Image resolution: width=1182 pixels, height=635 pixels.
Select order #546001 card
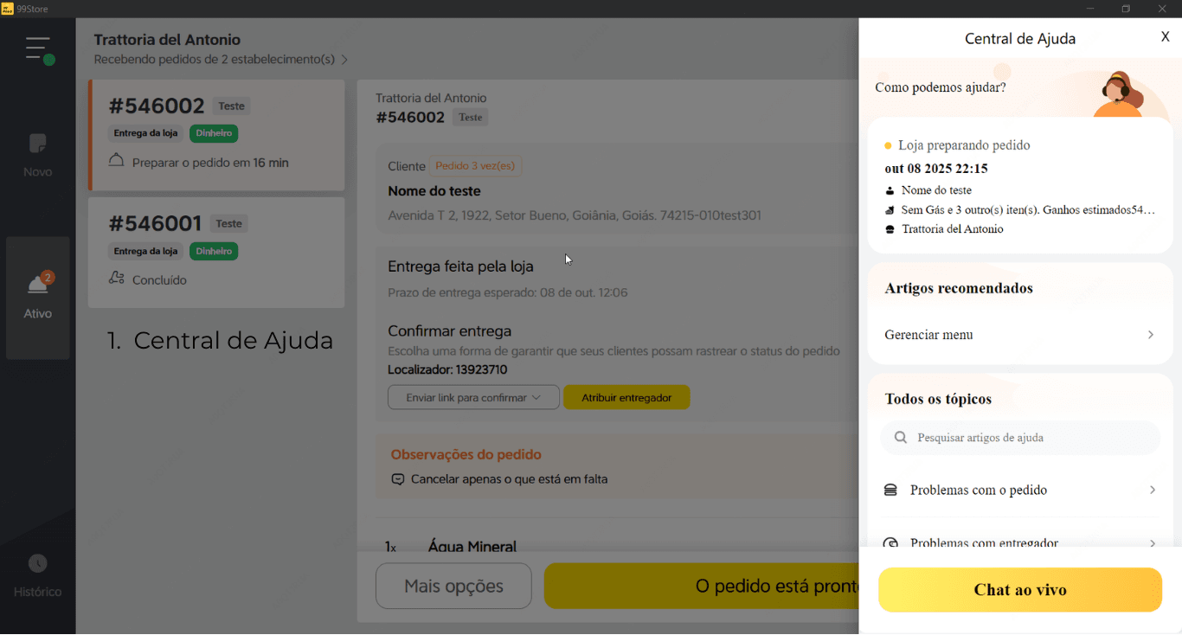tap(216, 253)
